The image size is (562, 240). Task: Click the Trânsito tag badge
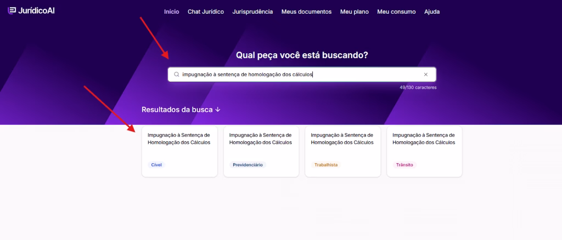click(x=404, y=165)
